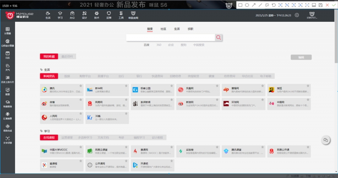This screenshot has height=178, width=338.
Task: Toggle the favorite star on the 中国大学MOOC card
Action: pyautogui.click(x=81, y=147)
